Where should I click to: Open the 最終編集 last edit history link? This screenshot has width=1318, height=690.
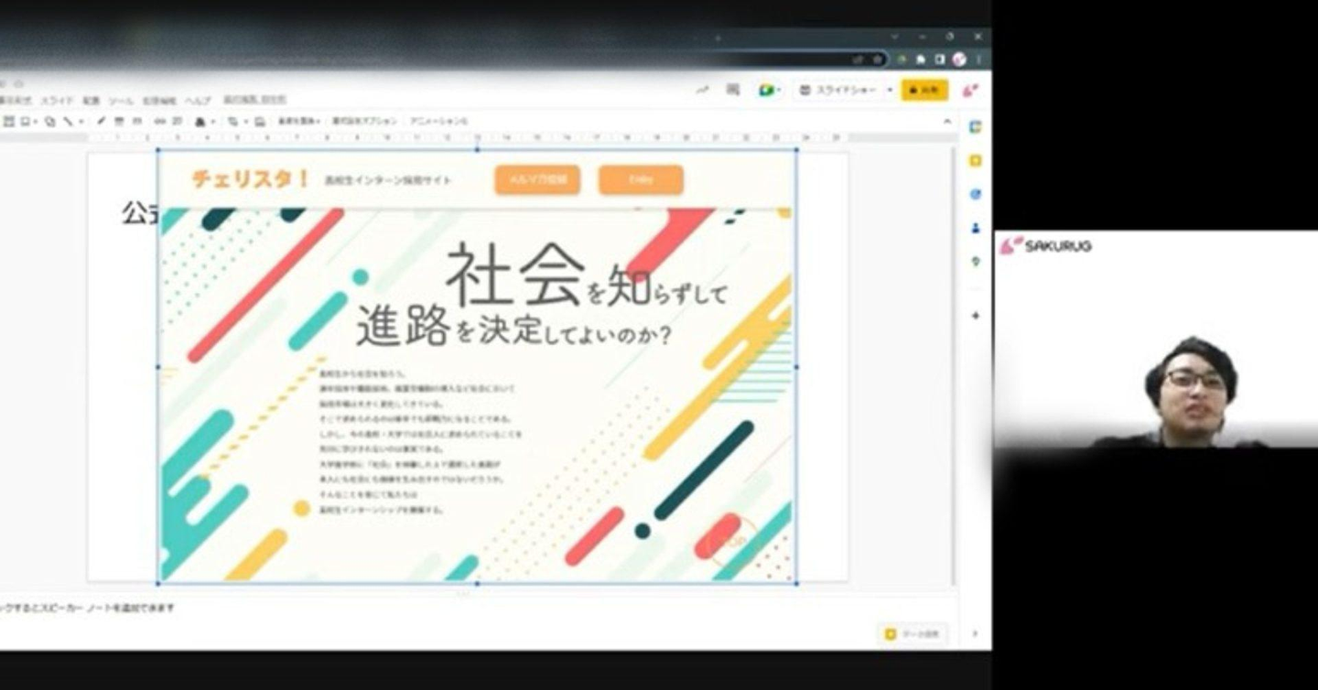pyautogui.click(x=254, y=100)
